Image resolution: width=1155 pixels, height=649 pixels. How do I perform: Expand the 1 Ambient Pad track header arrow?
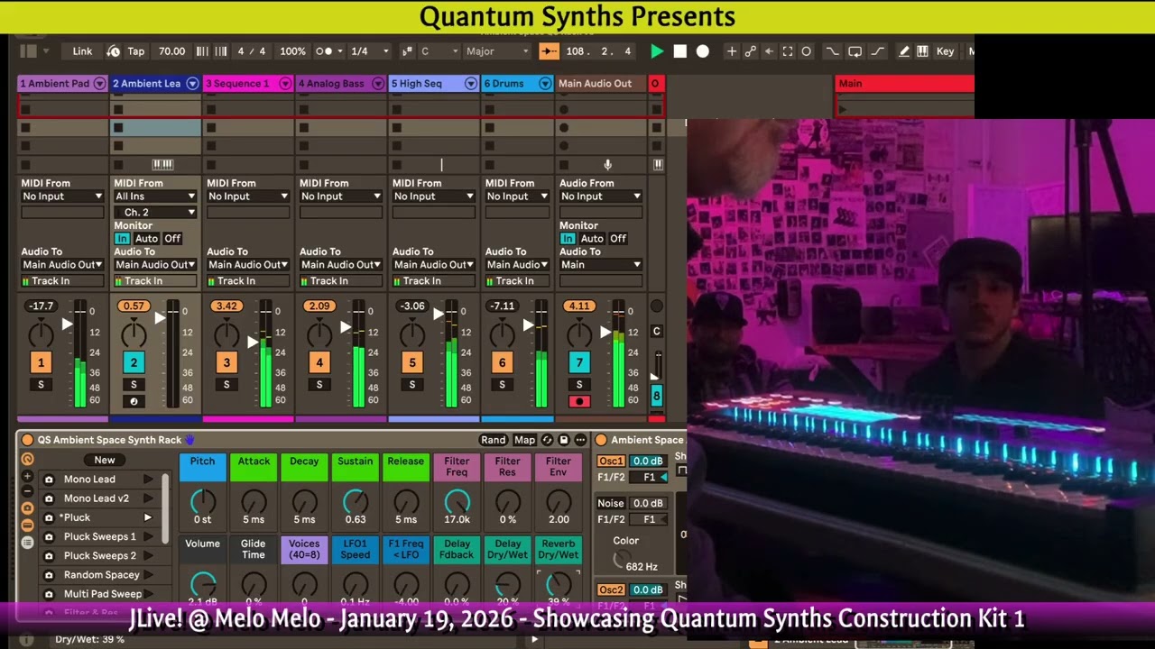[x=99, y=84]
